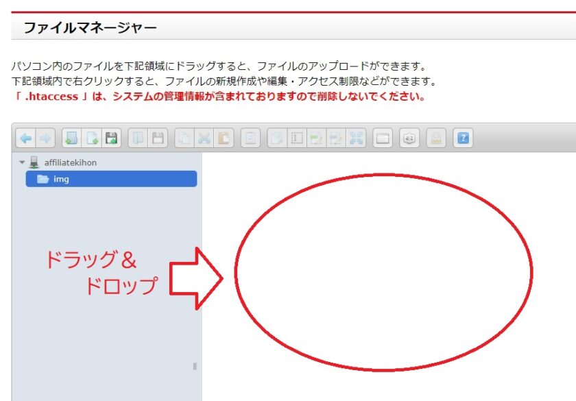576x401 pixels.
Task: Click the blue Back arrow icon
Action: (26, 138)
